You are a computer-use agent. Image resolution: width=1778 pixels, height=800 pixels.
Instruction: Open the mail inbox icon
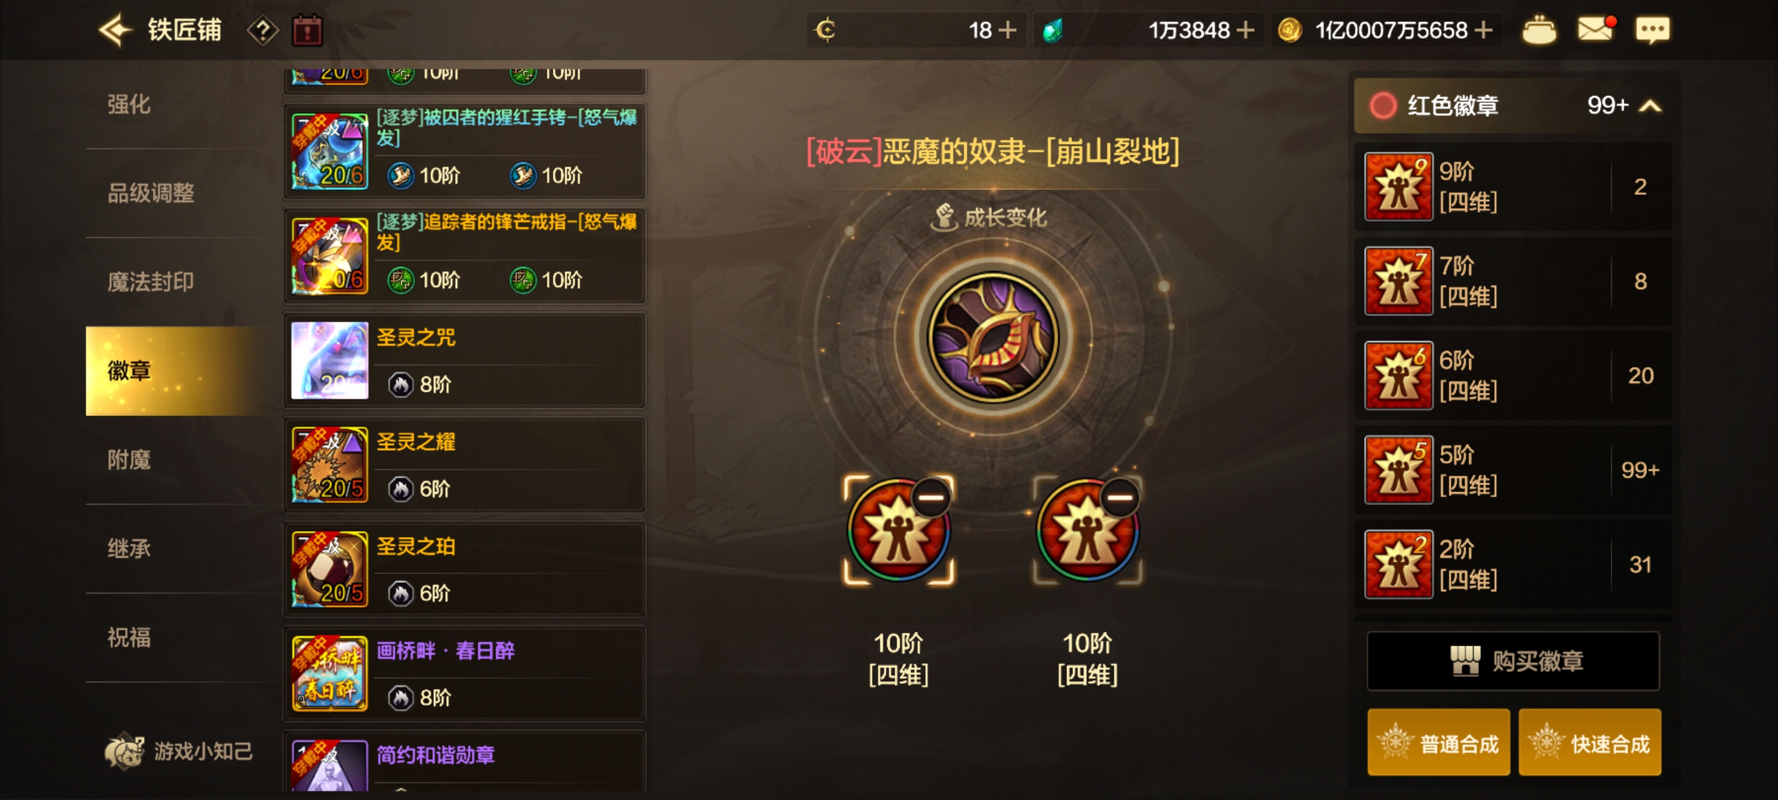[x=1595, y=29]
